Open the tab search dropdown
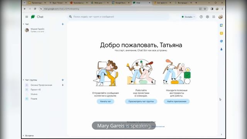 [x=24, y=3]
